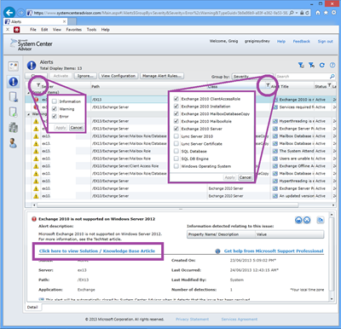
Task: Open the configuration change history sidebar icon
Action: point(14,113)
